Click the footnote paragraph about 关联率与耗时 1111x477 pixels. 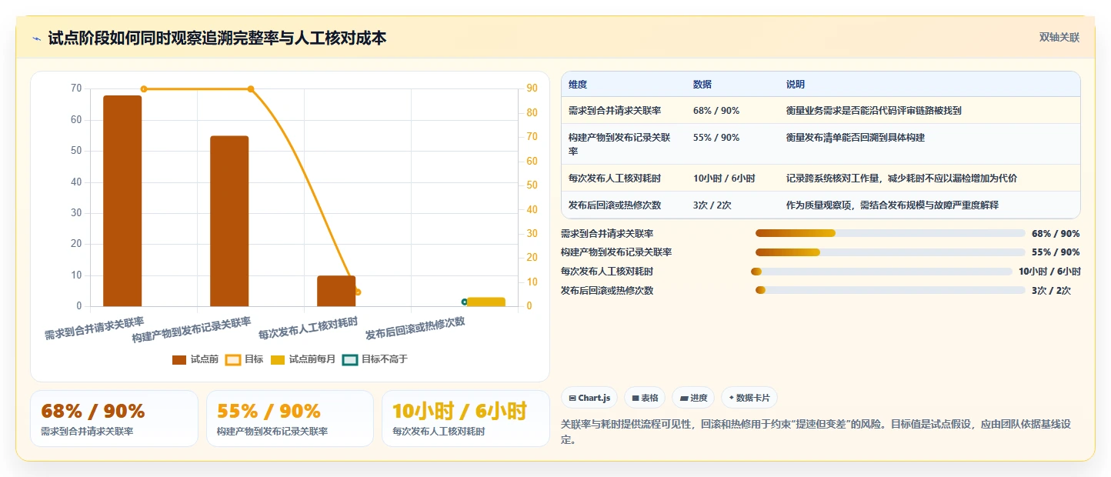coord(821,432)
